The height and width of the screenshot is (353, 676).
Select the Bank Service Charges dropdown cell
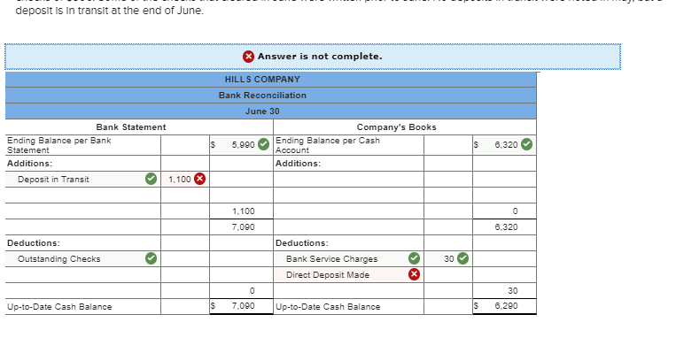pos(348,258)
